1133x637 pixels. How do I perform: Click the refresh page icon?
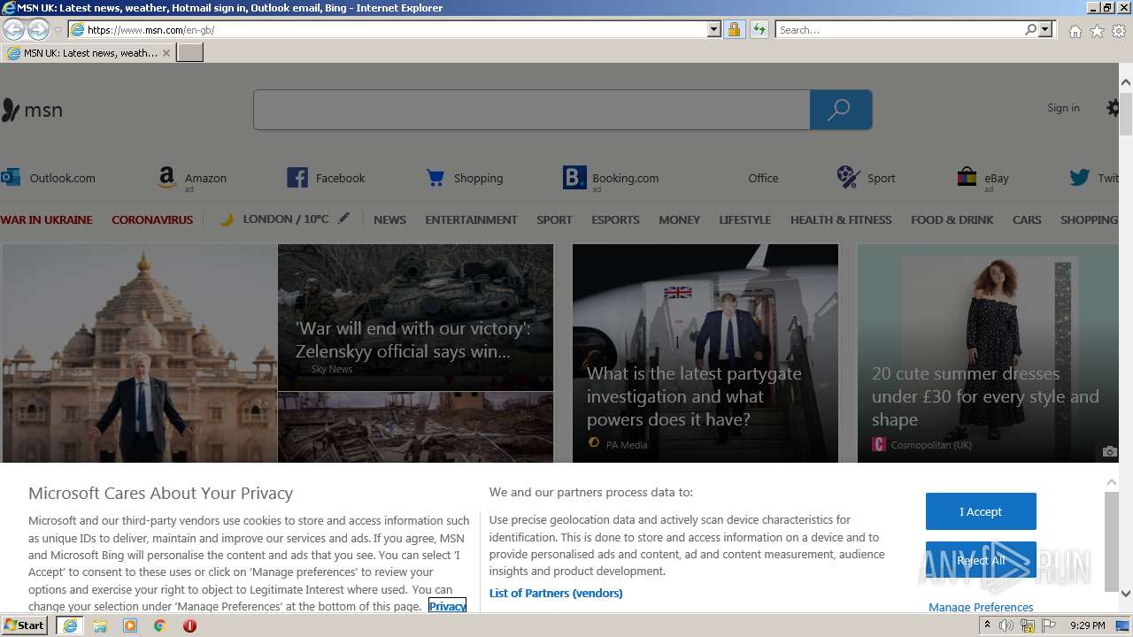759,29
